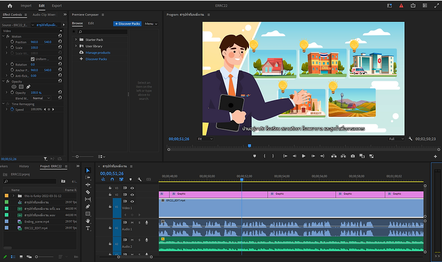442x262 pixels.
Task: Open the Blend Mode Normal dropdown
Action: 41,98
